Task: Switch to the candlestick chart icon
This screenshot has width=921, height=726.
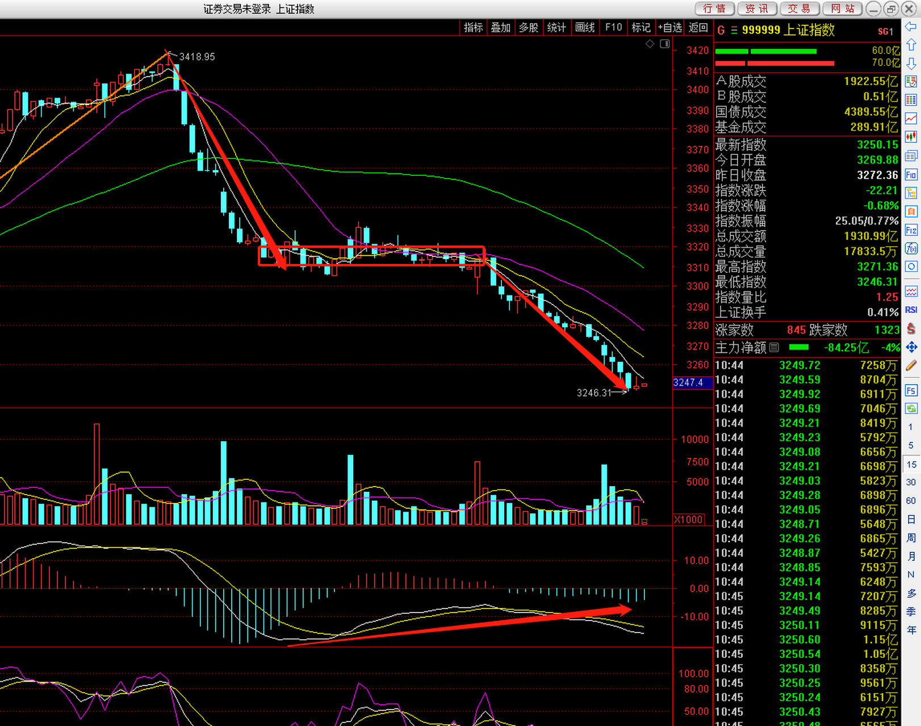Action: 911,137
